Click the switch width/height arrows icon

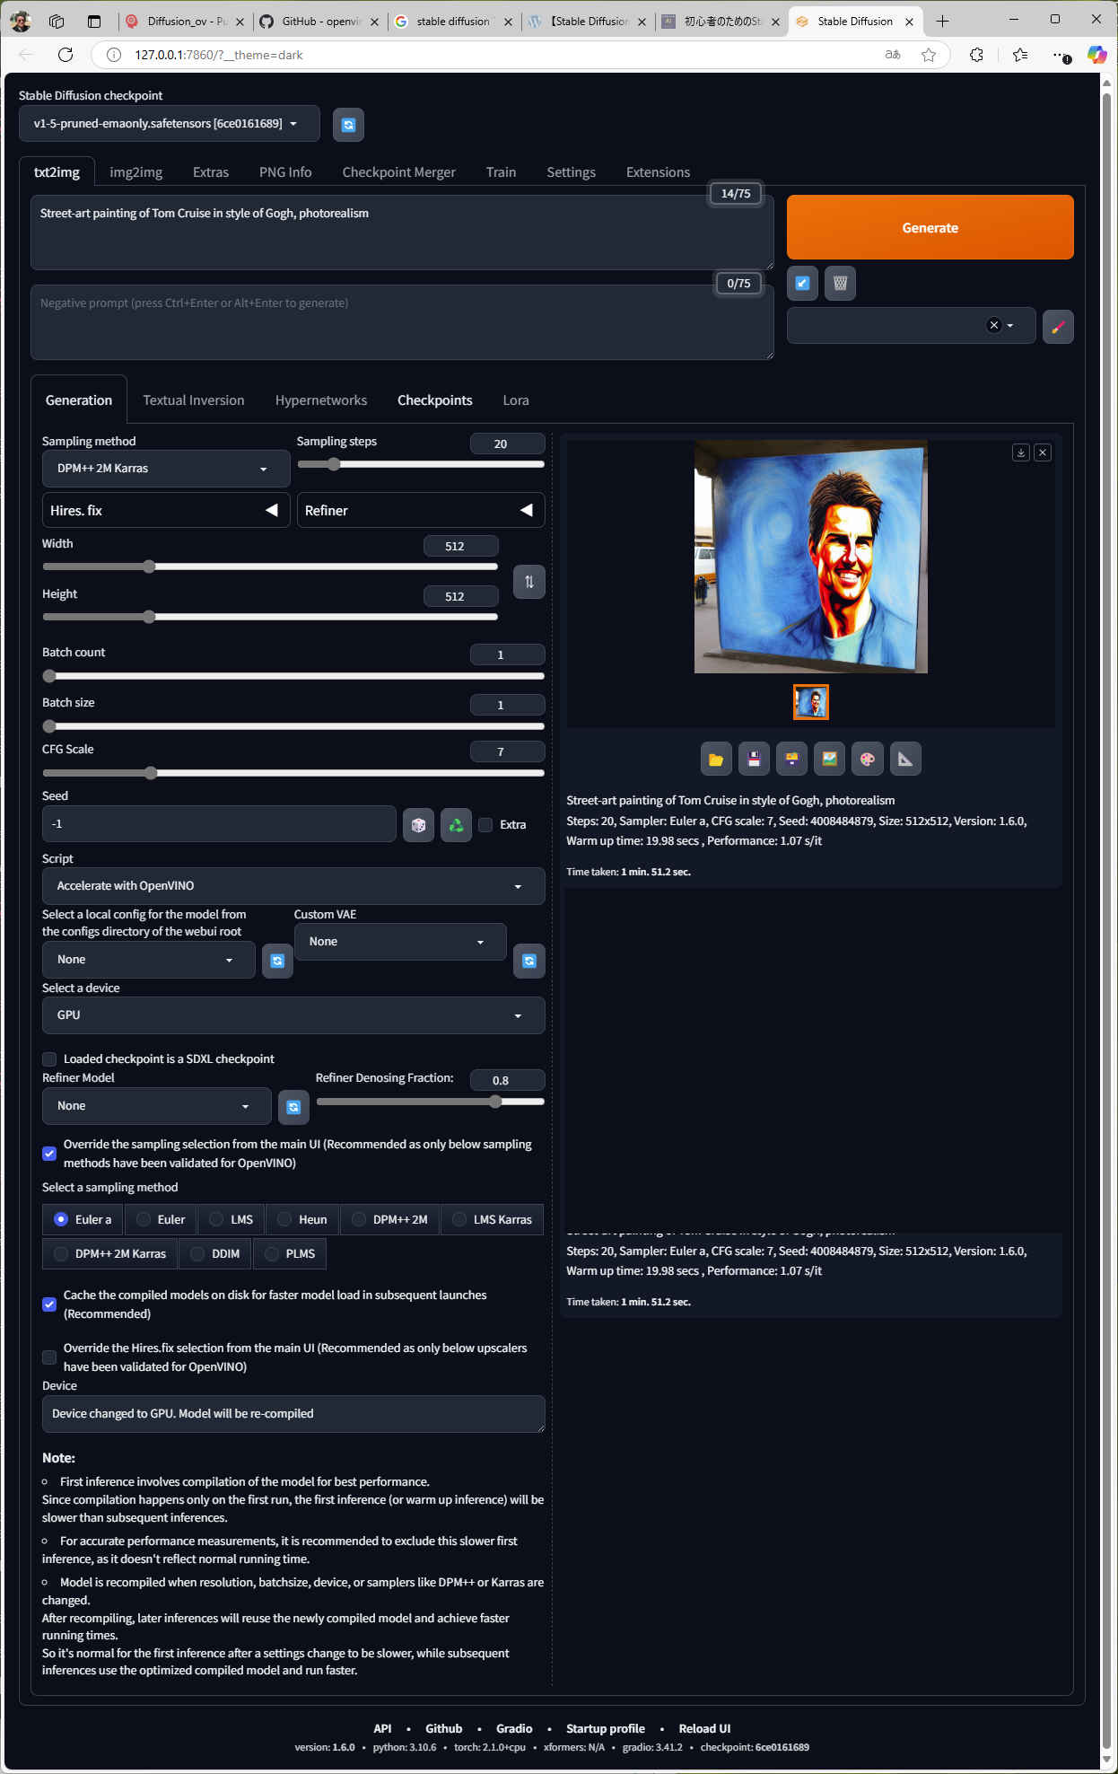528,582
